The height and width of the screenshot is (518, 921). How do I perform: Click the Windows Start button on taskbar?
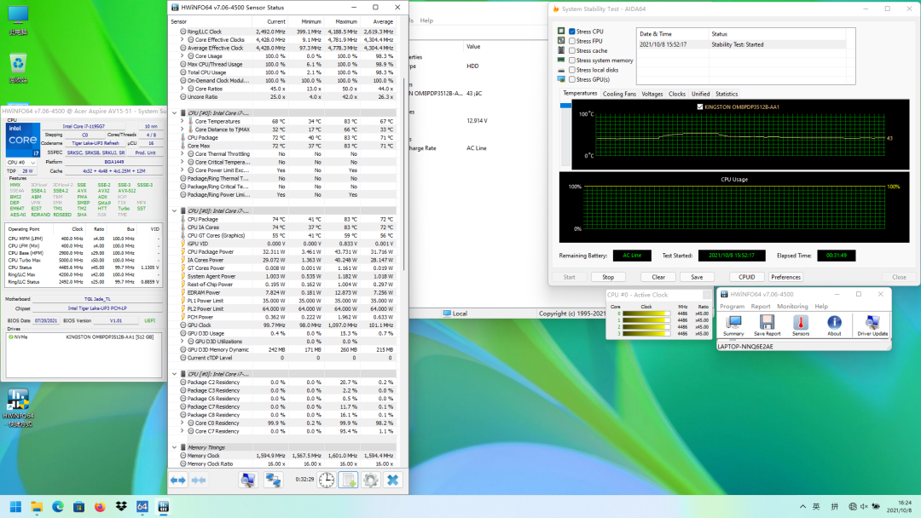[x=14, y=506]
